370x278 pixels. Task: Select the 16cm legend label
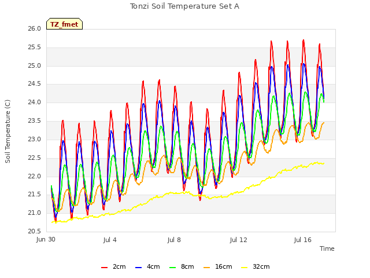click(224, 266)
